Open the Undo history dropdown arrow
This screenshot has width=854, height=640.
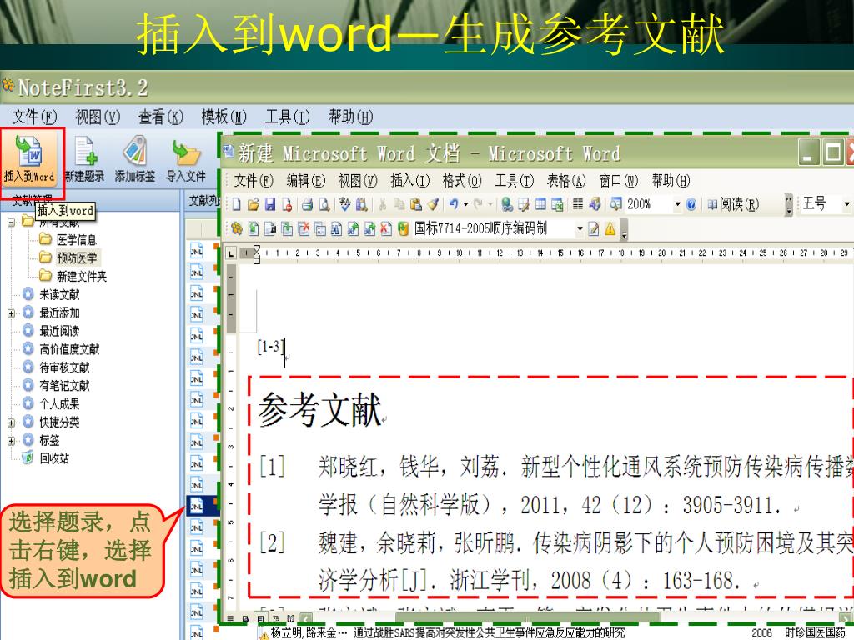click(465, 205)
